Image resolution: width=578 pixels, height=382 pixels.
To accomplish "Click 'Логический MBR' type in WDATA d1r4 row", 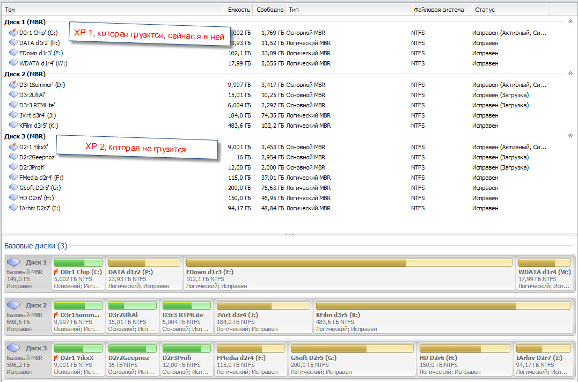I will coord(308,63).
